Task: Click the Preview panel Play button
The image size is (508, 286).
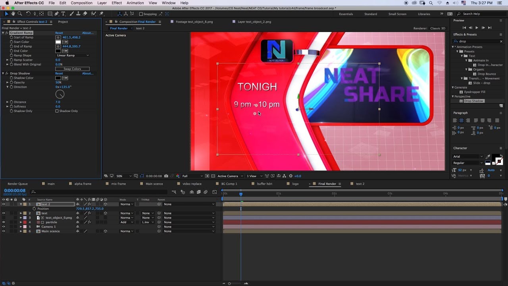Action: [x=477, y=28]
